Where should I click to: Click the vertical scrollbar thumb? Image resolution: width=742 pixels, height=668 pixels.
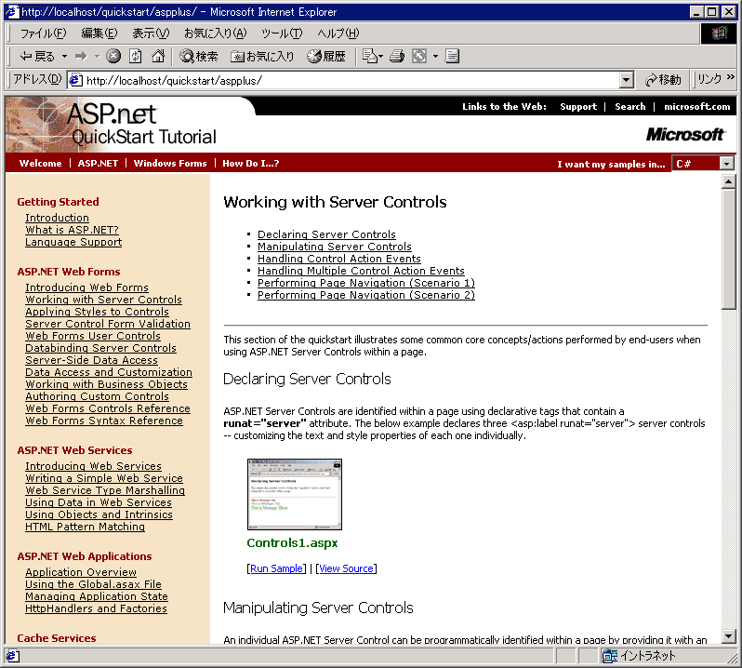728,249
